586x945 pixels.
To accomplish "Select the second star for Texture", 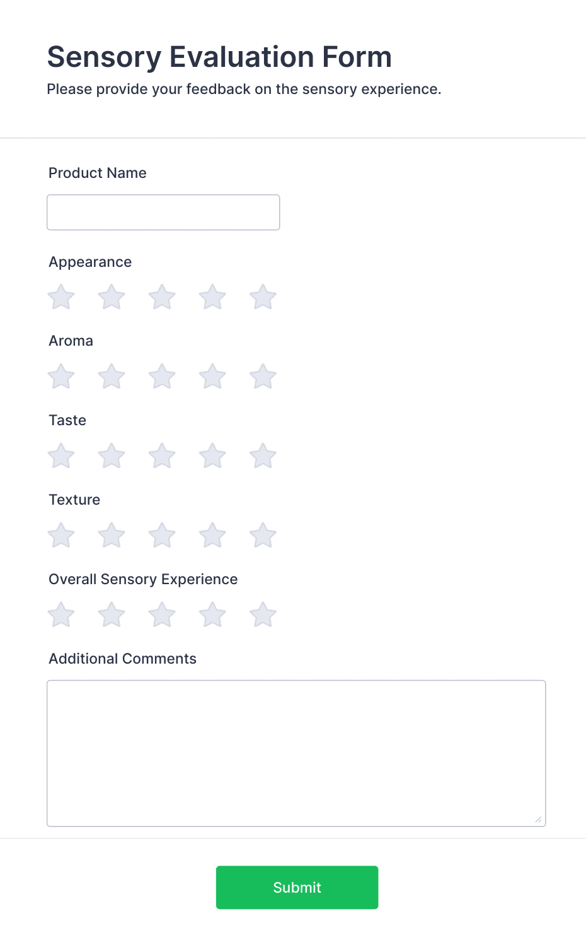I will point(111,535).
